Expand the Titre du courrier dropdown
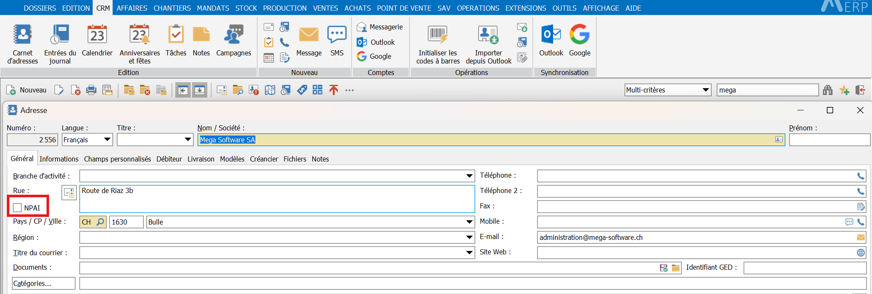The image size is (872, 294). [469, 253]
